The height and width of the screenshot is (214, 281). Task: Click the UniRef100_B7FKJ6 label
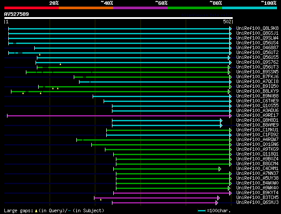[x=257, y=77]
